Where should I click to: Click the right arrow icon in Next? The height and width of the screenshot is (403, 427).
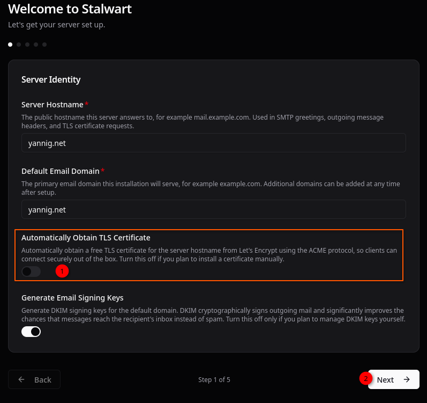coord(407,379)
